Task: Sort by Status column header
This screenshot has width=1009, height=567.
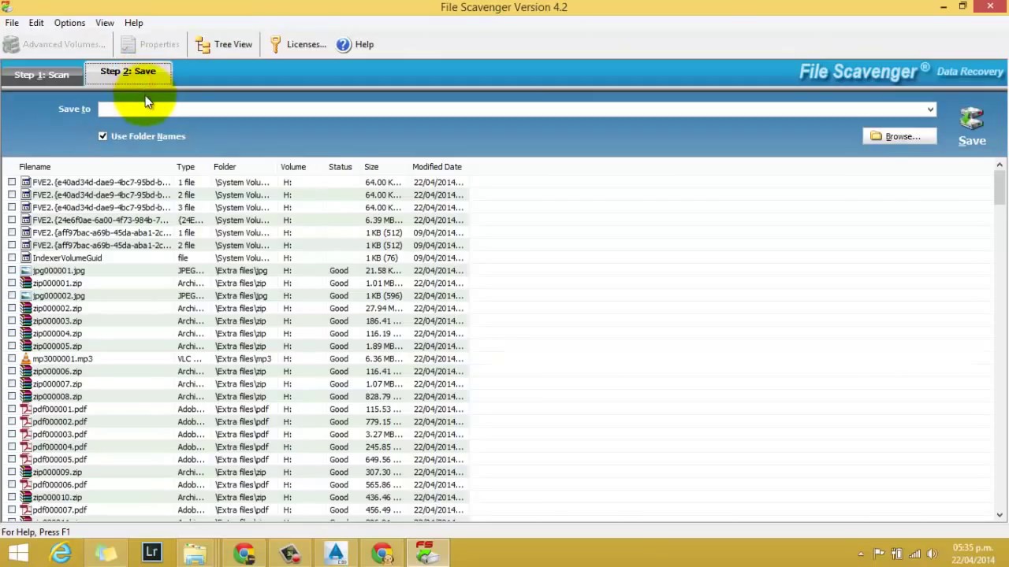Action: click(341, 167)
